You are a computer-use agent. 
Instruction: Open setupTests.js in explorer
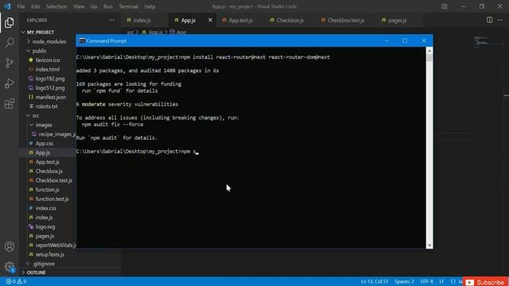(49, 254)
